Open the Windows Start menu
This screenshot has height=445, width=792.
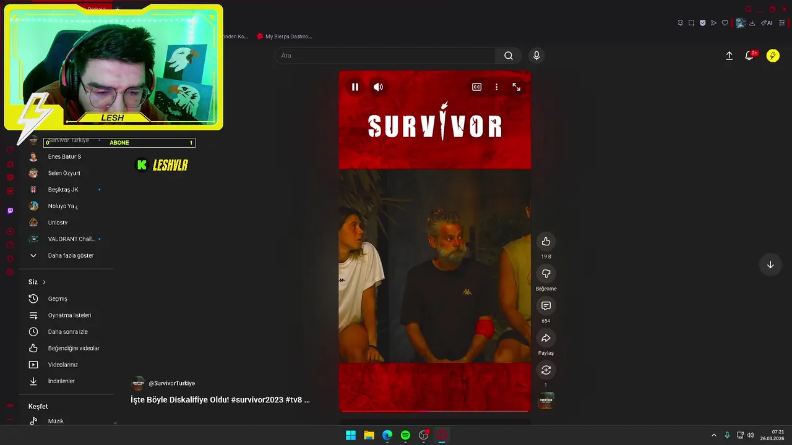tap(351, 435)
